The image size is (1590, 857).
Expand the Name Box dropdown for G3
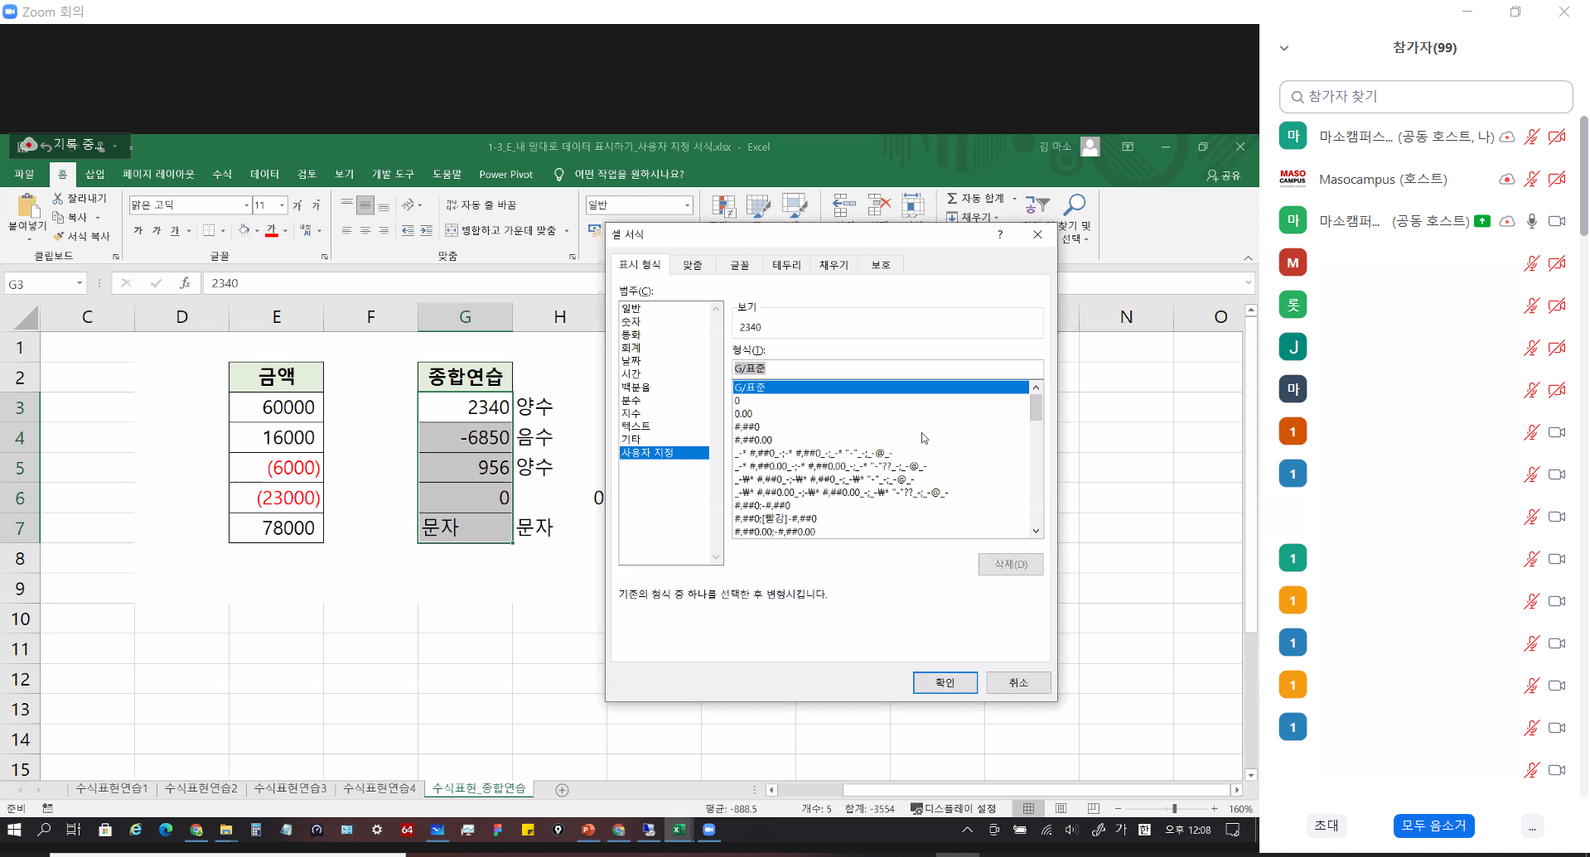click(x=80, y=284)
